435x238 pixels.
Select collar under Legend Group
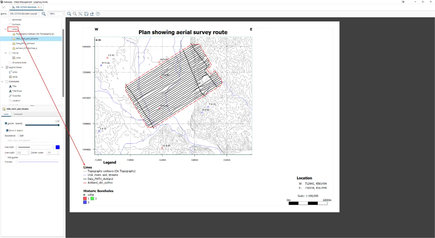point(13,77)
